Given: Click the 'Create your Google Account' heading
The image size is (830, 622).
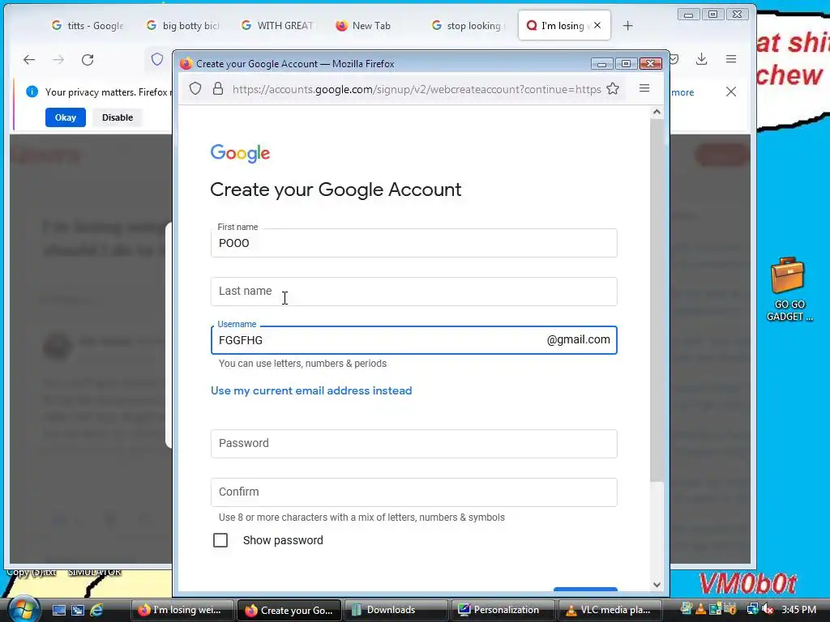Looking at the screenshot, I should [336, 190].
